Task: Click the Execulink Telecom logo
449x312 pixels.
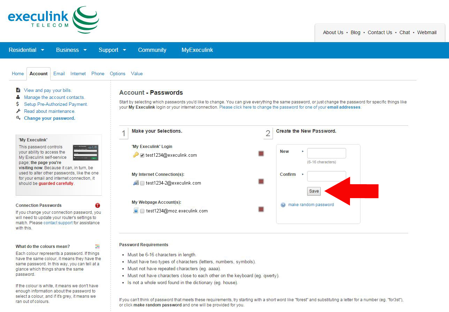Action: (53, 20)
